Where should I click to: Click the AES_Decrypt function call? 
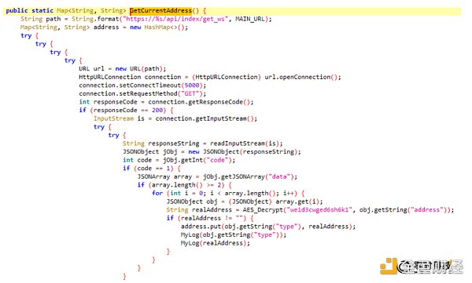263,210
